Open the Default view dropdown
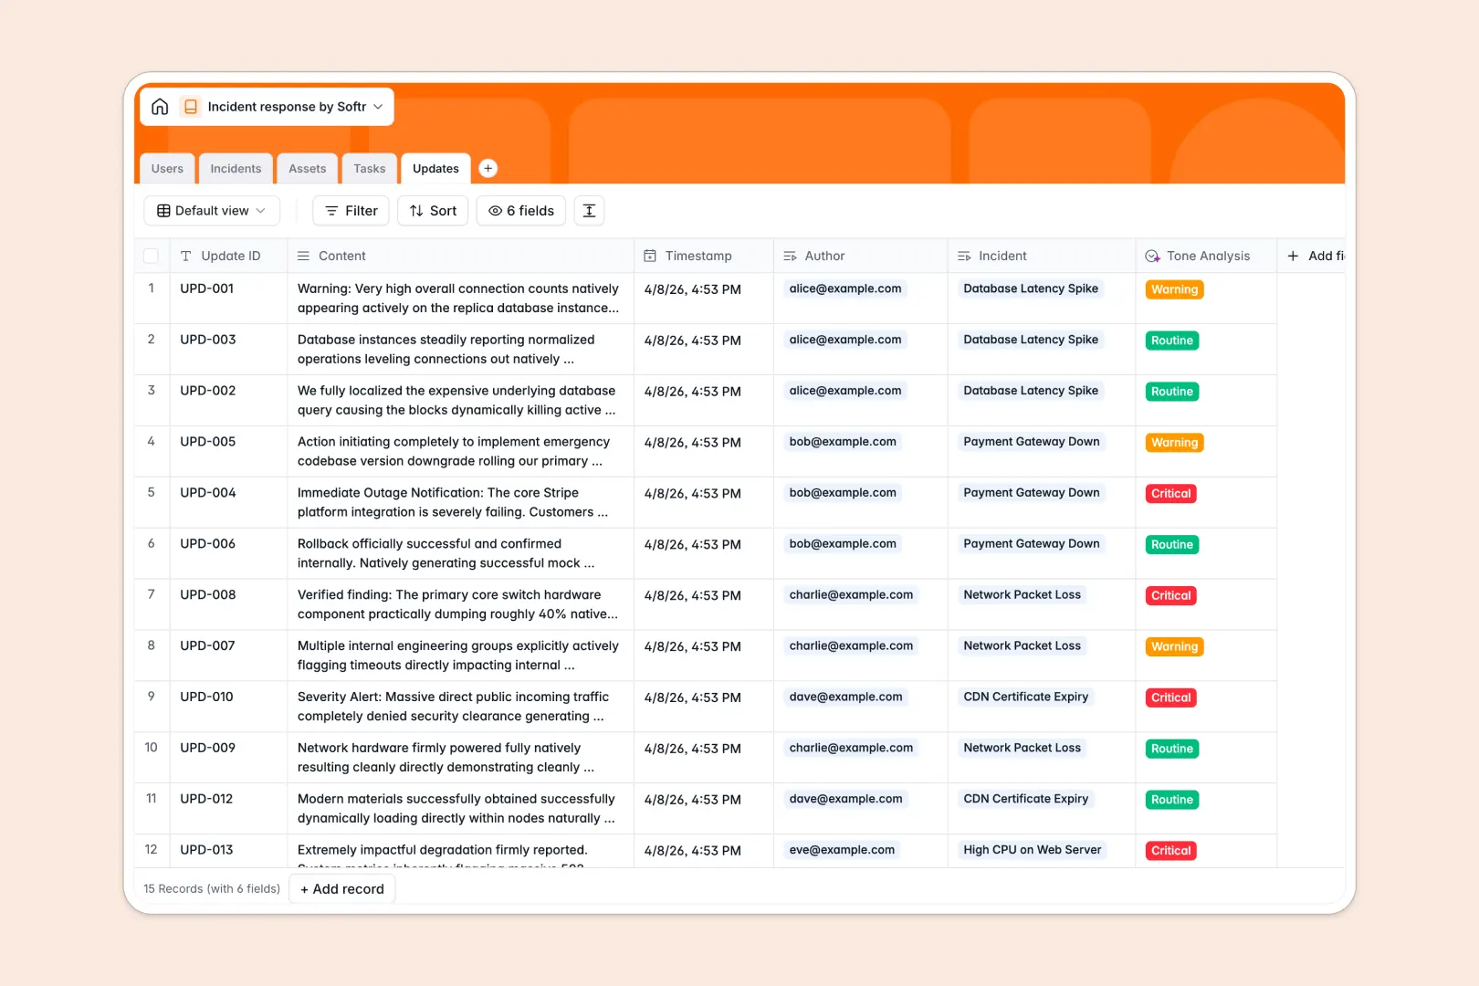 (212, 210)
